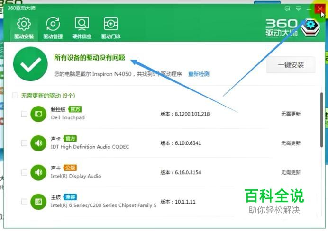
Task: Switch to the 驱动管理 tab
Action: (53, 28)
